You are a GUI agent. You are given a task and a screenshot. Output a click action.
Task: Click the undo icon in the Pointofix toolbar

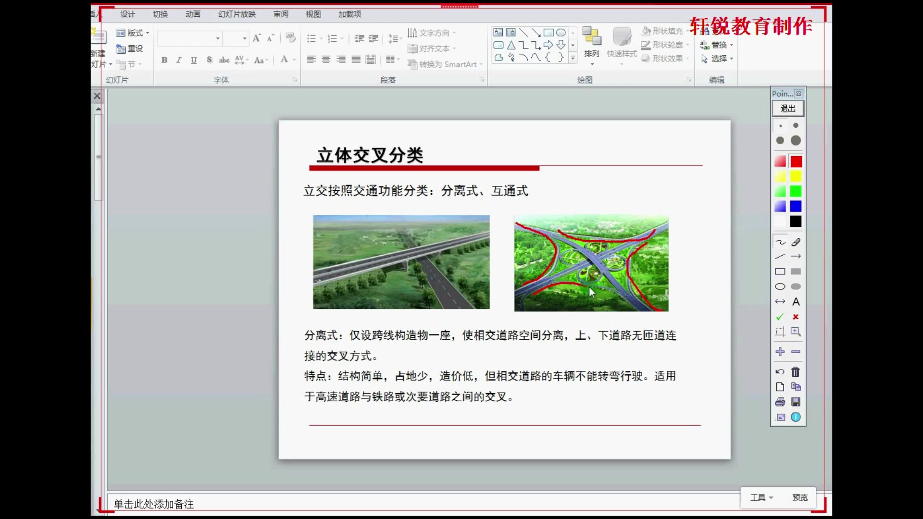click(x=779, y=371)
